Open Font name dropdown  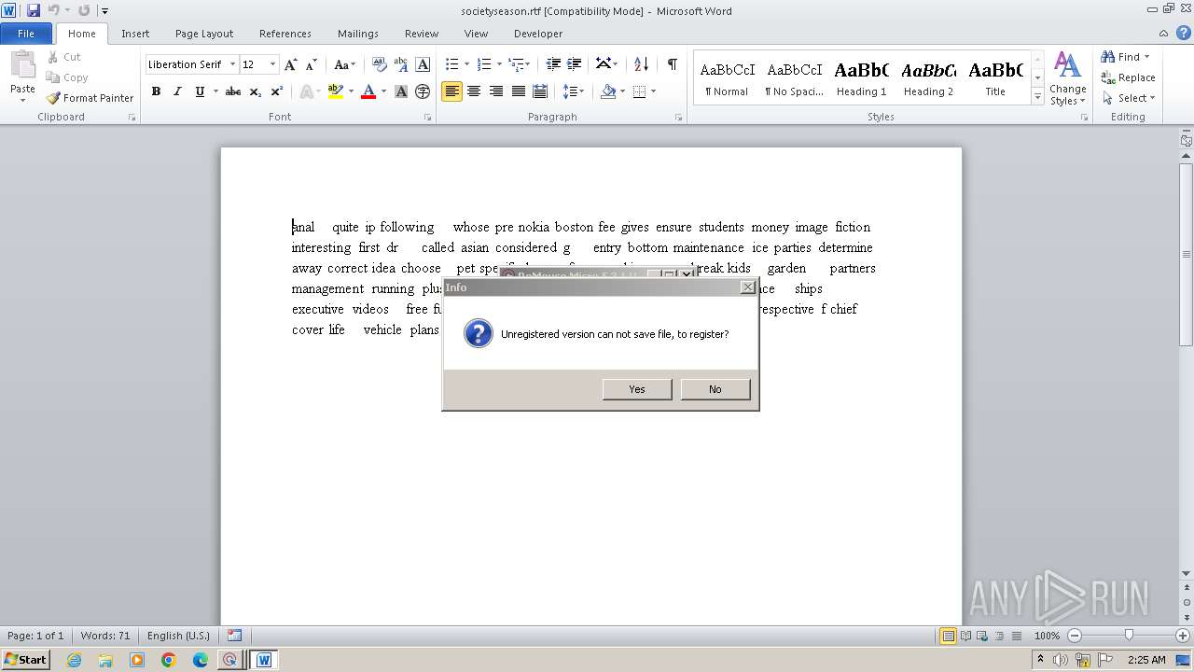coord(232,64)
